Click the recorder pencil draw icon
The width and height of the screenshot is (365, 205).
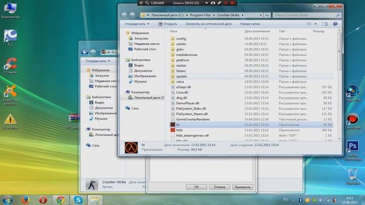pyautogui.click(x=219, y=3)
